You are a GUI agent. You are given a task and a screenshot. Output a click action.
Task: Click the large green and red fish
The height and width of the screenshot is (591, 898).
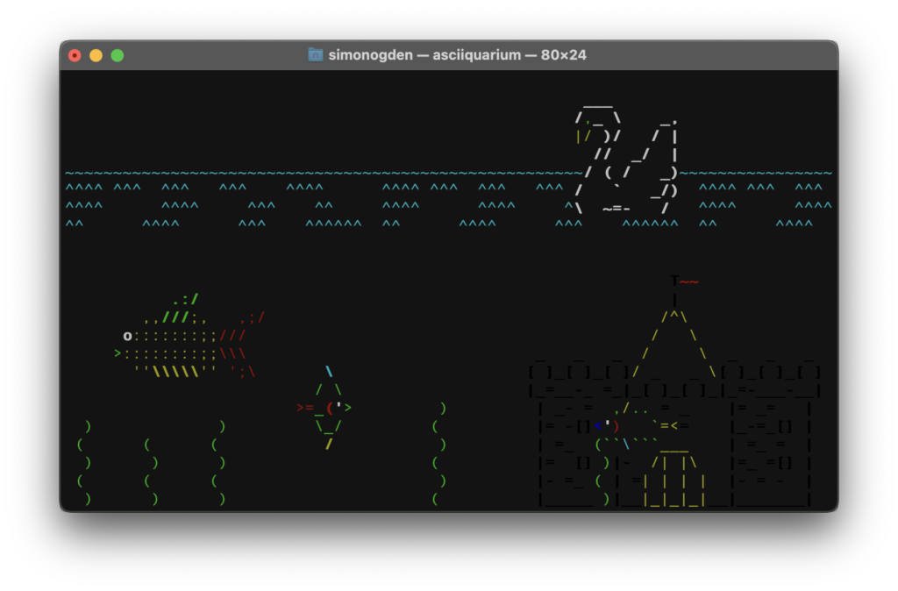click(x=189, y=336)
